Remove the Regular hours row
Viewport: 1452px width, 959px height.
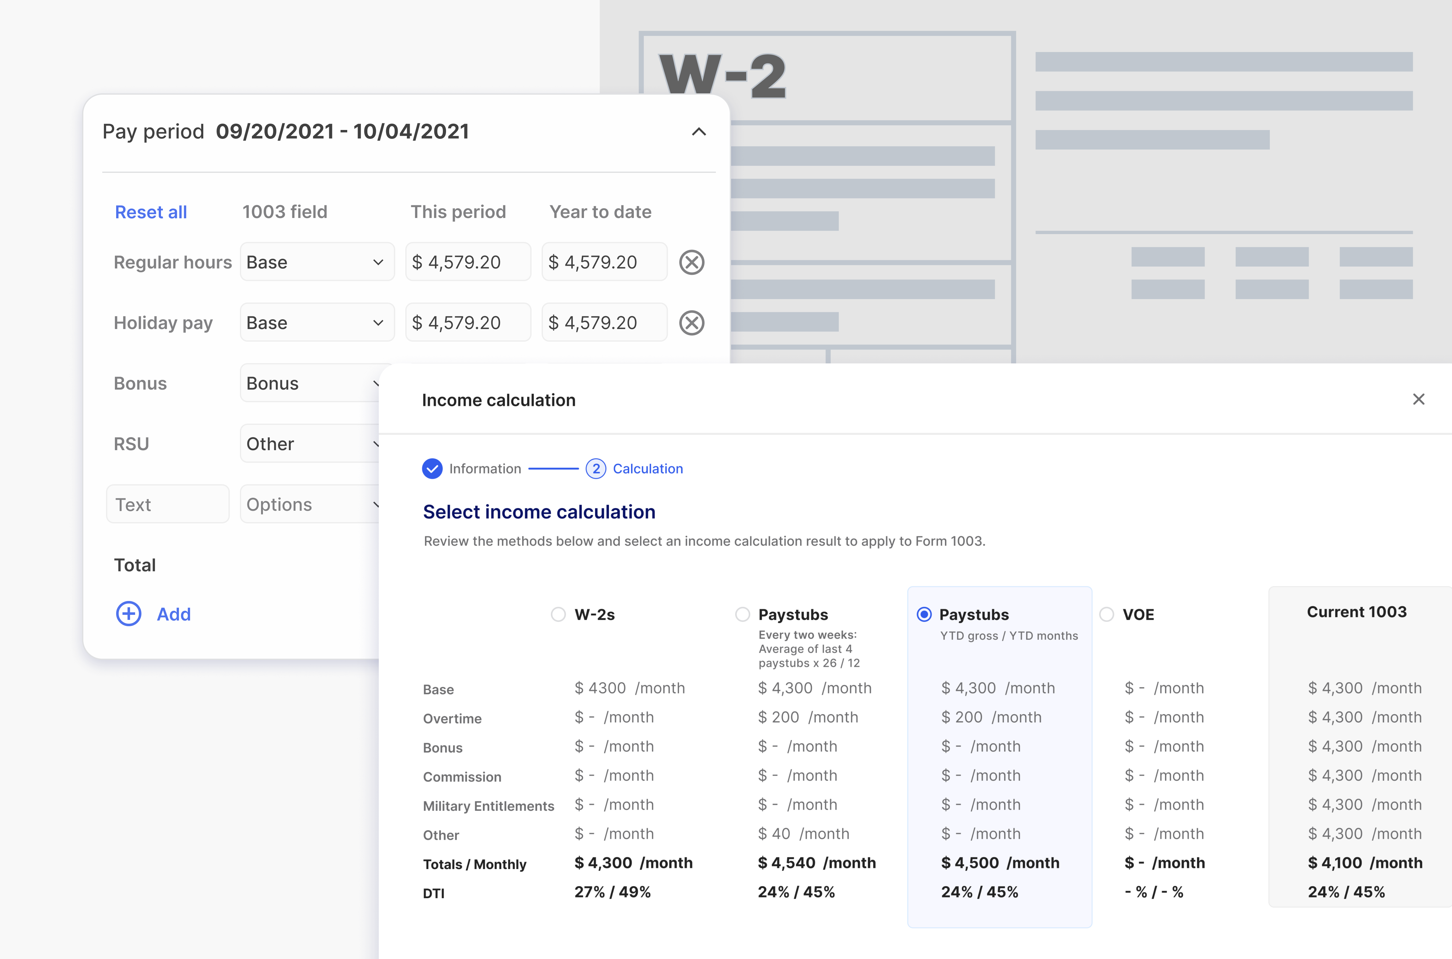tap(691, 262)
